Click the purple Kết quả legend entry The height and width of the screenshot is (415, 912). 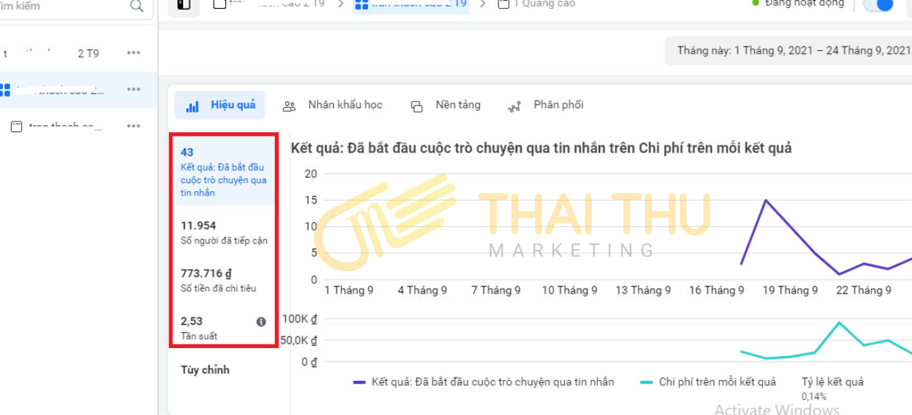484,382
